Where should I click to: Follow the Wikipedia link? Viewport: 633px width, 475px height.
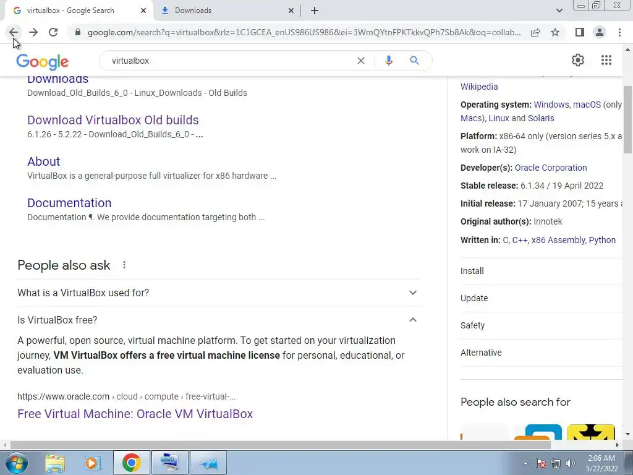click(x=479, y=87)
